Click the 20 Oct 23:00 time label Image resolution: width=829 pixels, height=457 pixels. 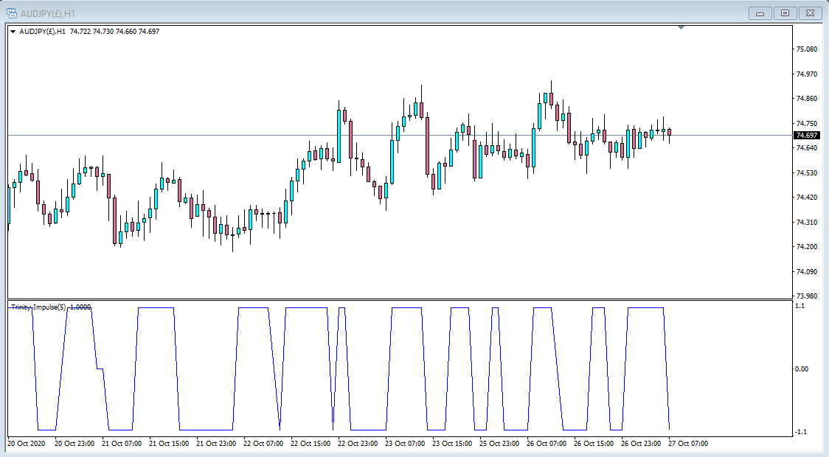[x=74, y=444]
